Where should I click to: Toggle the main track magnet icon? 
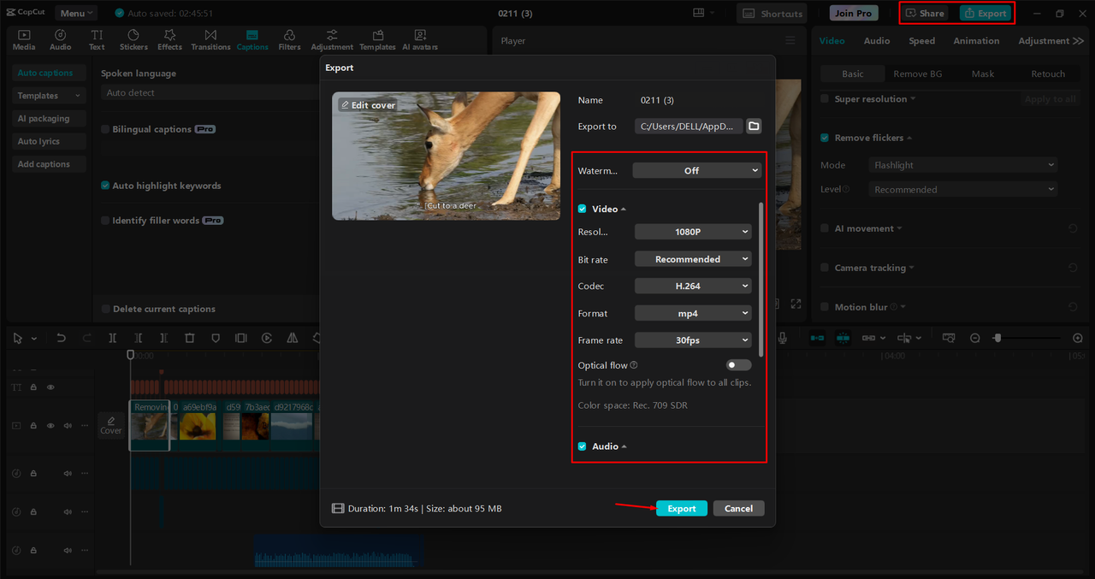pos(817,339)
